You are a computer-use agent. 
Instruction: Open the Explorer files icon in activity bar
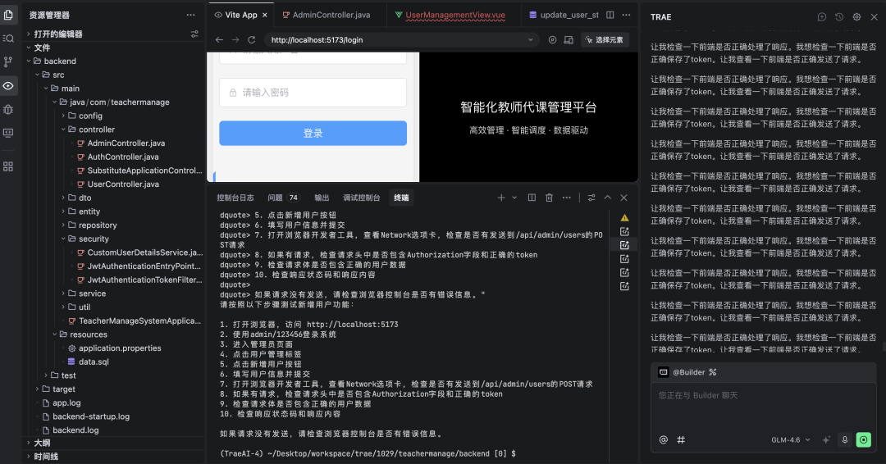8,15
